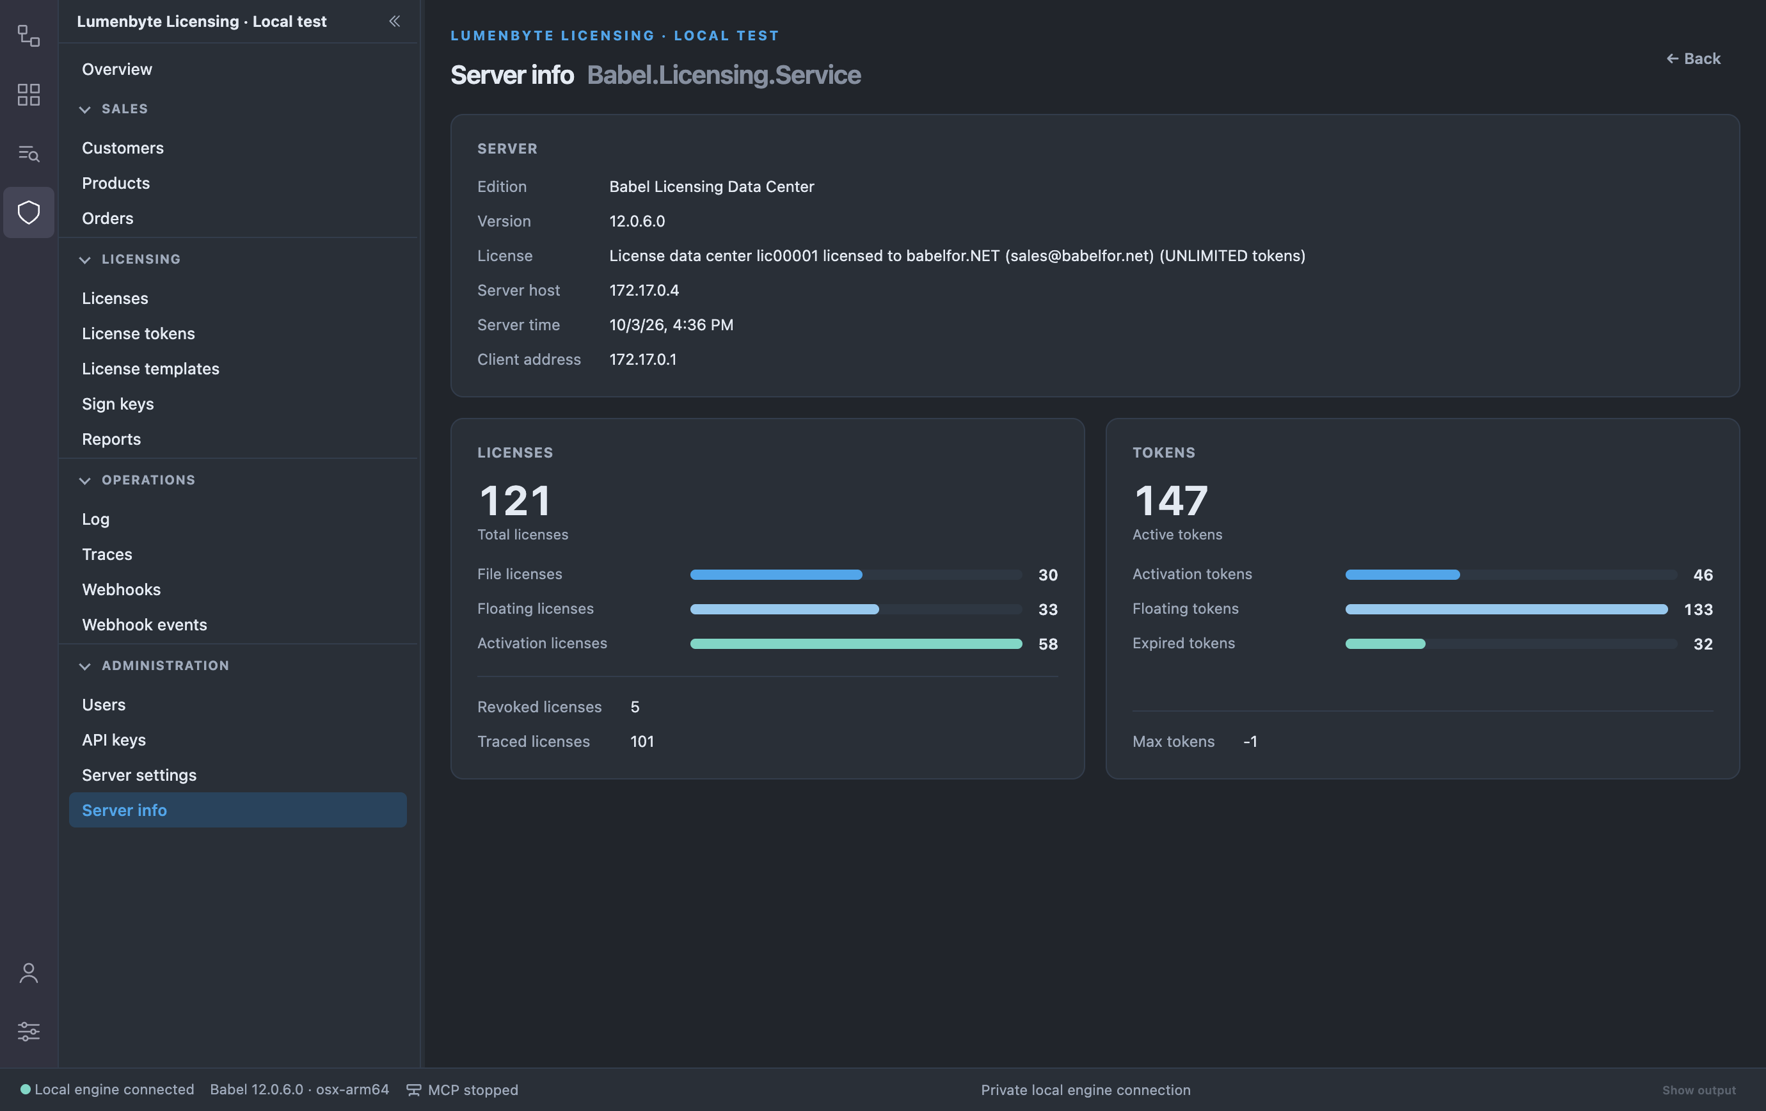
Task: Click the version value 12.0.6.0
Action: [637, 221]
